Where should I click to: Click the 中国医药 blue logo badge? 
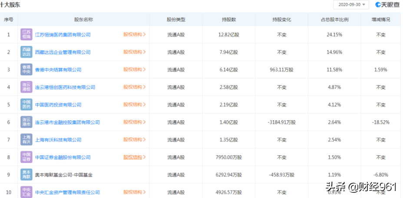tap(26, 104)
